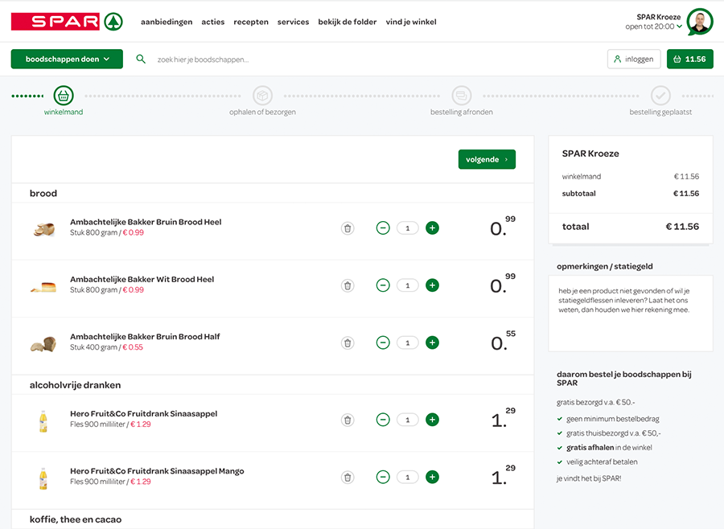Click the totaal € 11.56 amount
The width and height of the screenshot is (724, 529).
coord(682,227)
